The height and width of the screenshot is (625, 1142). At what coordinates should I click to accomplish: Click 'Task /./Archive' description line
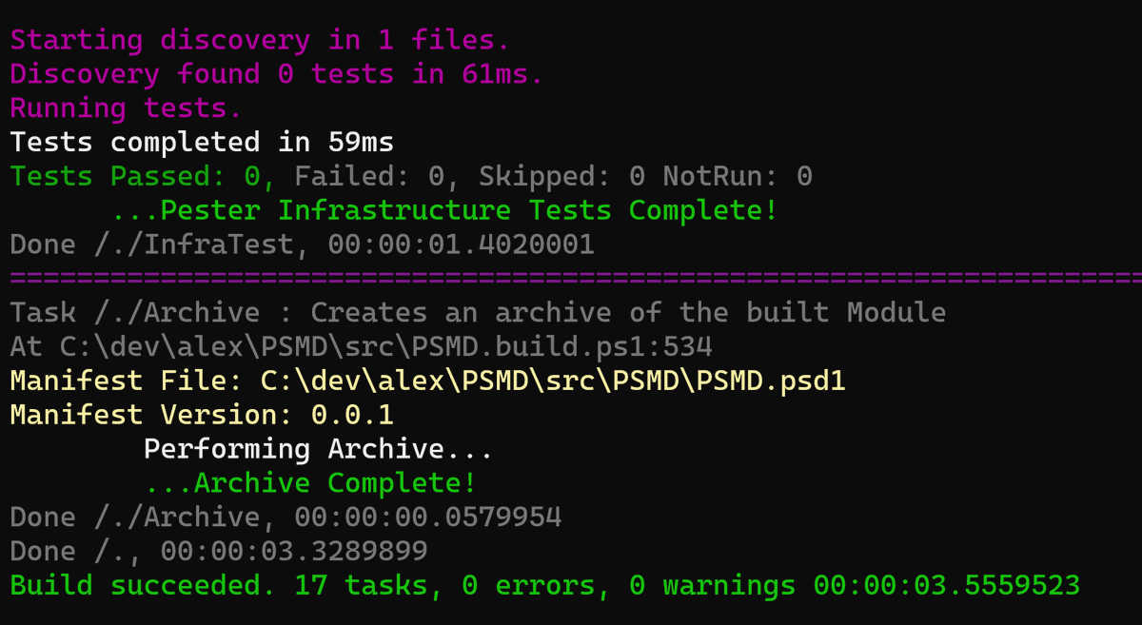coord(478,313)
